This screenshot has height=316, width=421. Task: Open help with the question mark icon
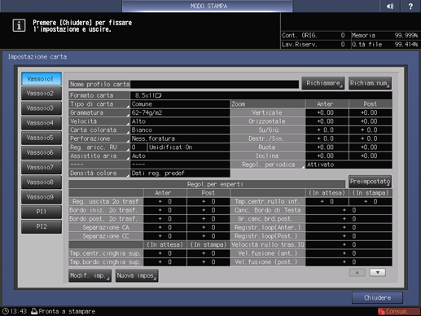[410, 6]
